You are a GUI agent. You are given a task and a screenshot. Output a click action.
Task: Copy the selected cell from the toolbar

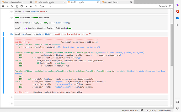click(x=17, y=6)
